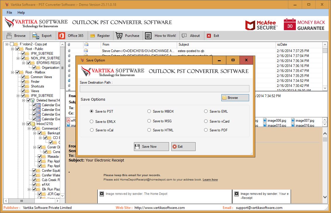Viewport: 331px width, 213px height.
Task: Click the Browse toolbar icon in main window
Action: (x=9, y=36)
